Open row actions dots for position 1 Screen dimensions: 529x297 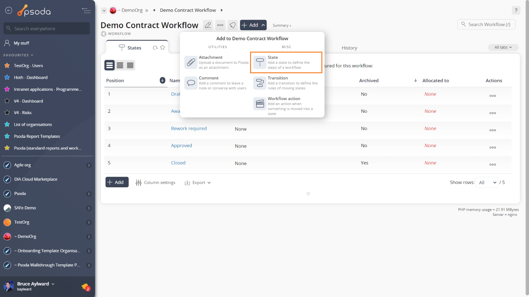point(493,96)
